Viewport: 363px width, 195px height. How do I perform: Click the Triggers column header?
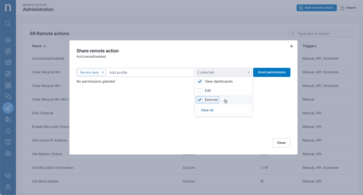pos(309,46)
